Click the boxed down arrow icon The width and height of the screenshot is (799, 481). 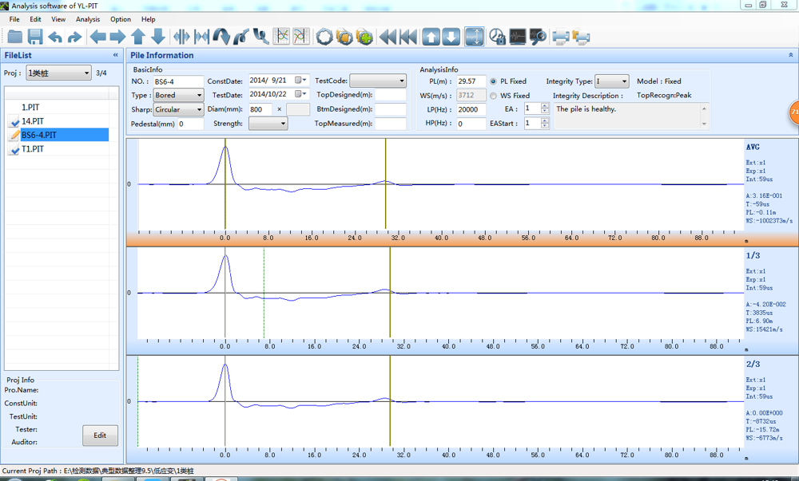451,37
